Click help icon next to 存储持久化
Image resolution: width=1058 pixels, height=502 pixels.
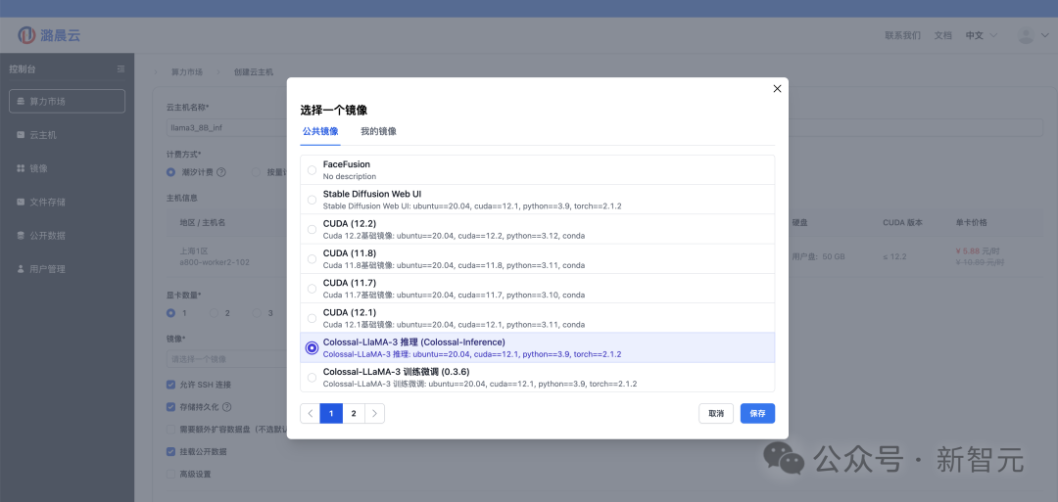coord(226,407)
